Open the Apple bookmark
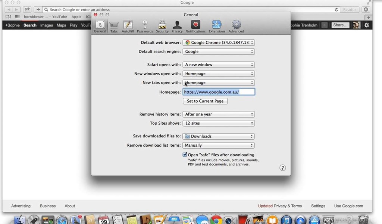382x224 pixels. pyautogui.click(x=76, y=17)
